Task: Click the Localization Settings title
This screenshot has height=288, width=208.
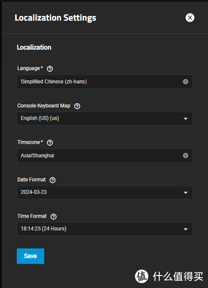Action: tap(55, 18)
